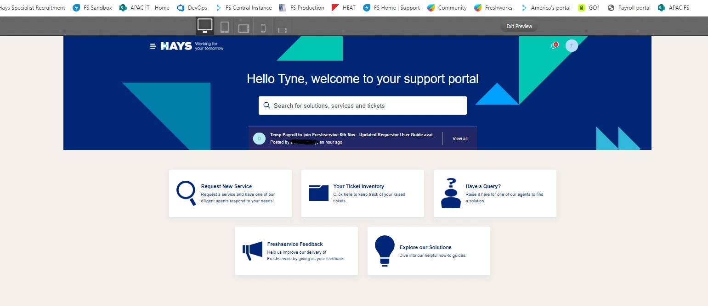This screenshot has width=708, height=306.
Task: Open FS Home | Support bookmark
Action: 391,7
